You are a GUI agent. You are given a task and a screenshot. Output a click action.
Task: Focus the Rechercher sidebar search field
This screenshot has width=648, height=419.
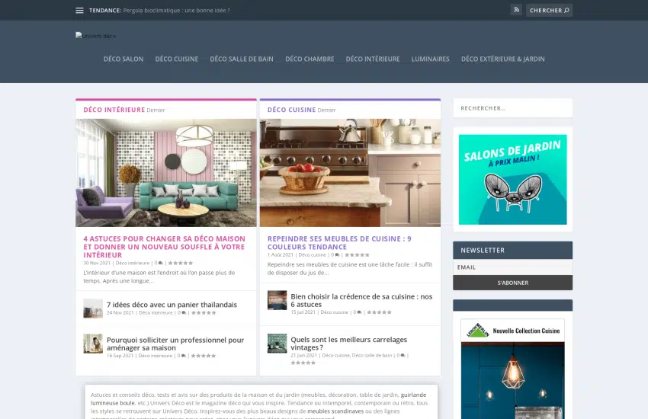512,108
